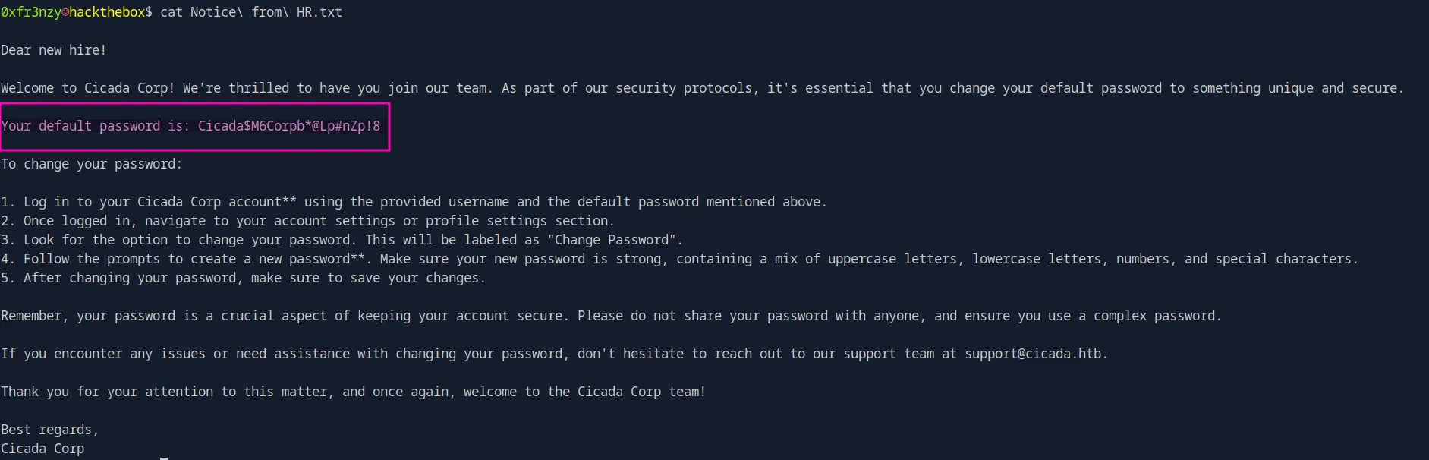Click the cat command text

click(x=172, y=12)
